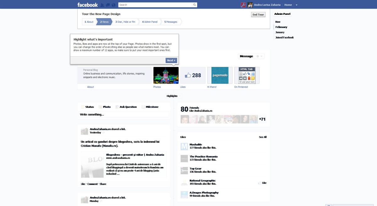Click the See All likes link
This screenshot has height=206, width=377.
pyautogui.click(x=263, y=137)
